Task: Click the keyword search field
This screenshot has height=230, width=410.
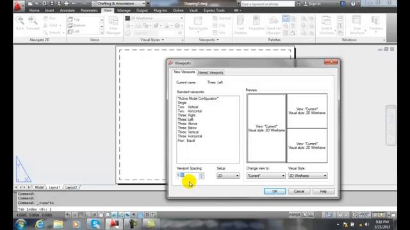Action: tap(268, 4)
